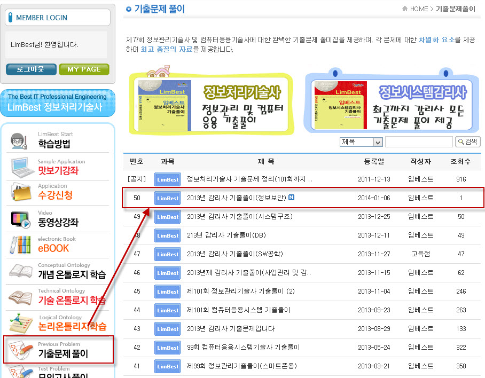Open post 2013년 감리사 기출풀이(시스템구조)

pos(240,216)
